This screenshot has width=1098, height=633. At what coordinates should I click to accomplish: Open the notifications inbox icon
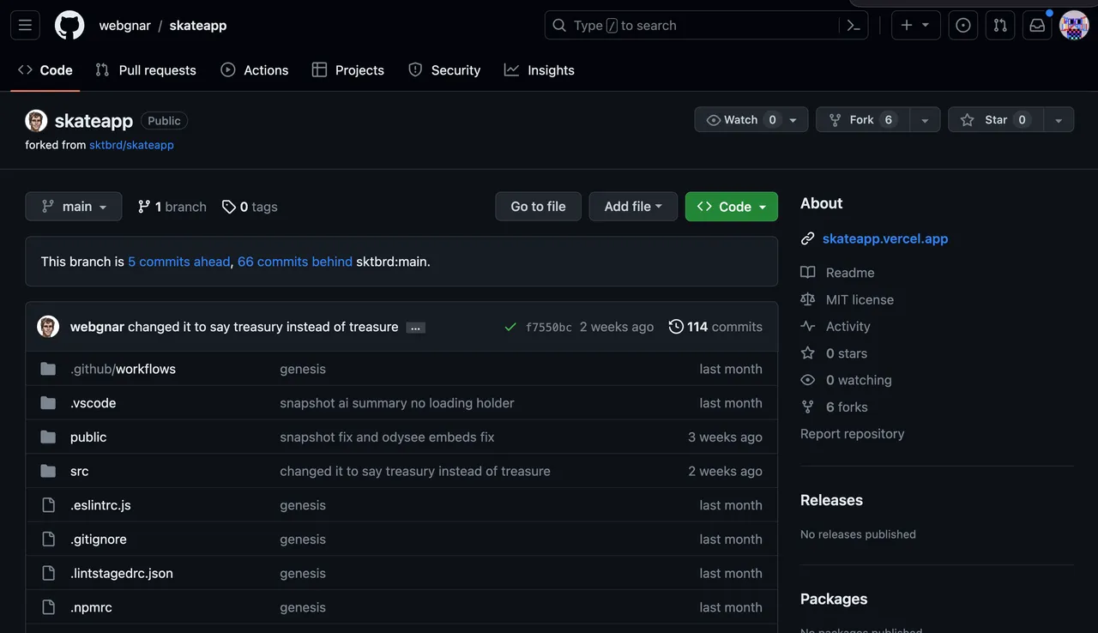click(x=1037, y=26)
